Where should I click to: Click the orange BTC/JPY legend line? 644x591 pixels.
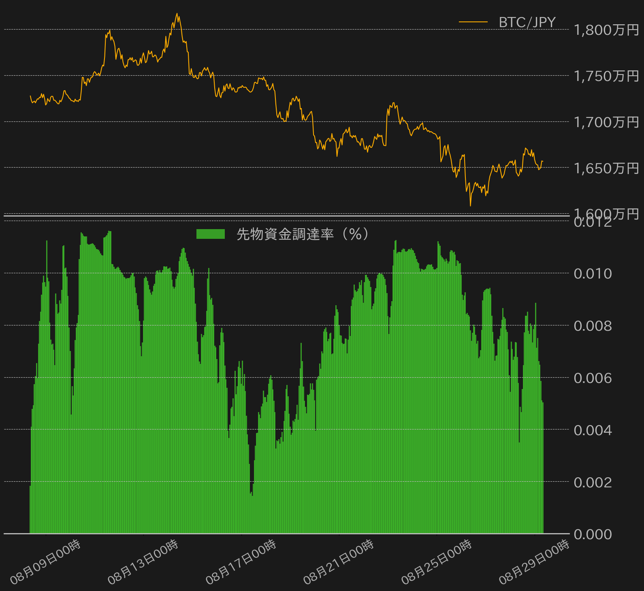coord(473,22)
